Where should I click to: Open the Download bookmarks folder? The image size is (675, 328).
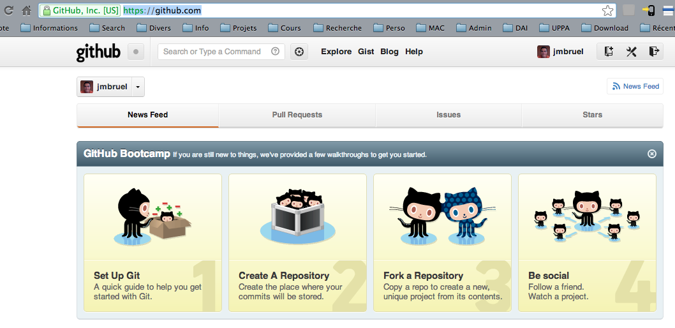click(x=605, y=28)
